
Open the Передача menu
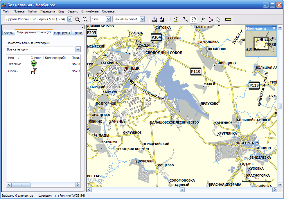click(48, 11)
